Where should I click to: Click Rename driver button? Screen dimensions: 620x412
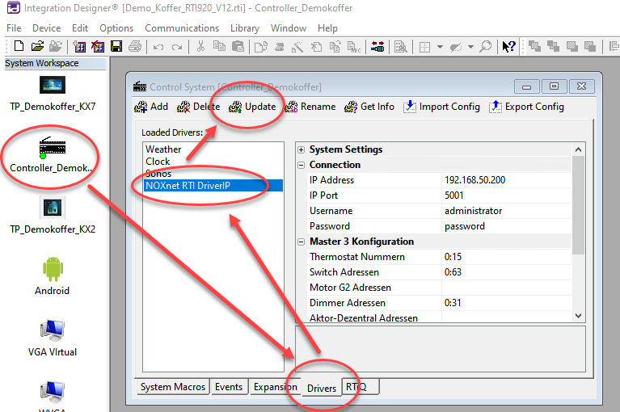[x=310, y=107]
